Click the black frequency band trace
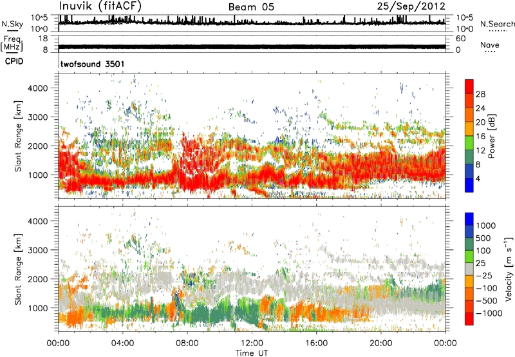The height and width of the screenshot is (357, 515). tap(252, 46)
